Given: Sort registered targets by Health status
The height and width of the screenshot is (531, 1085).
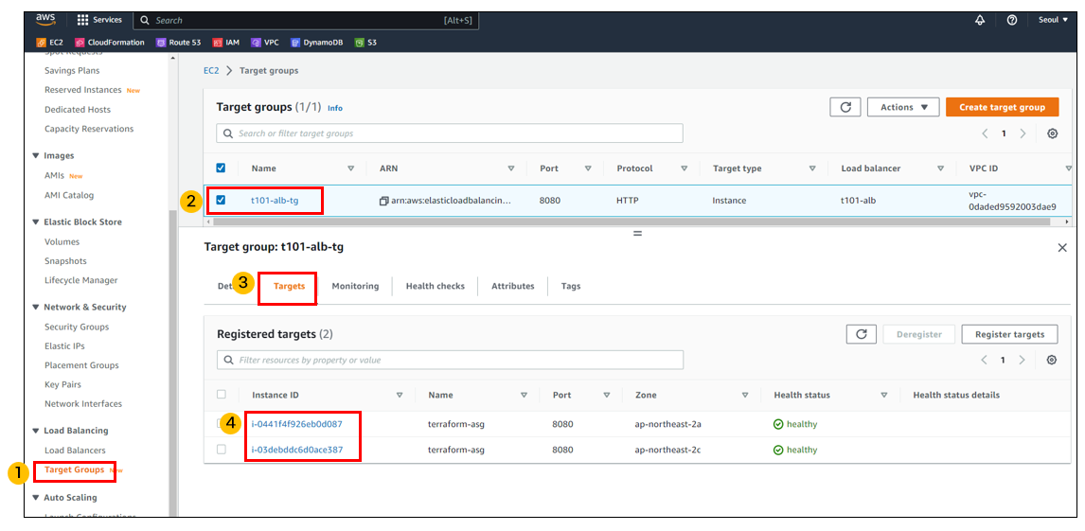Looking at the screenshot, I should [x=883, y=395].
